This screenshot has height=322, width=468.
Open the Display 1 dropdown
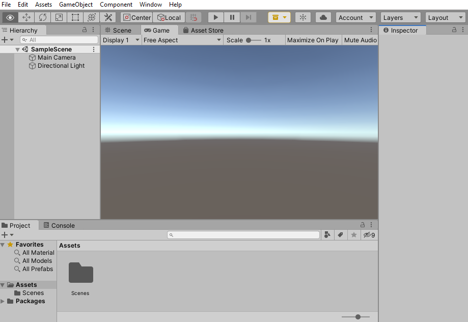tap(121, 40)
